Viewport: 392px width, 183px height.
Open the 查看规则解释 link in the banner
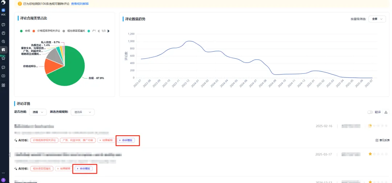point(79,4)
